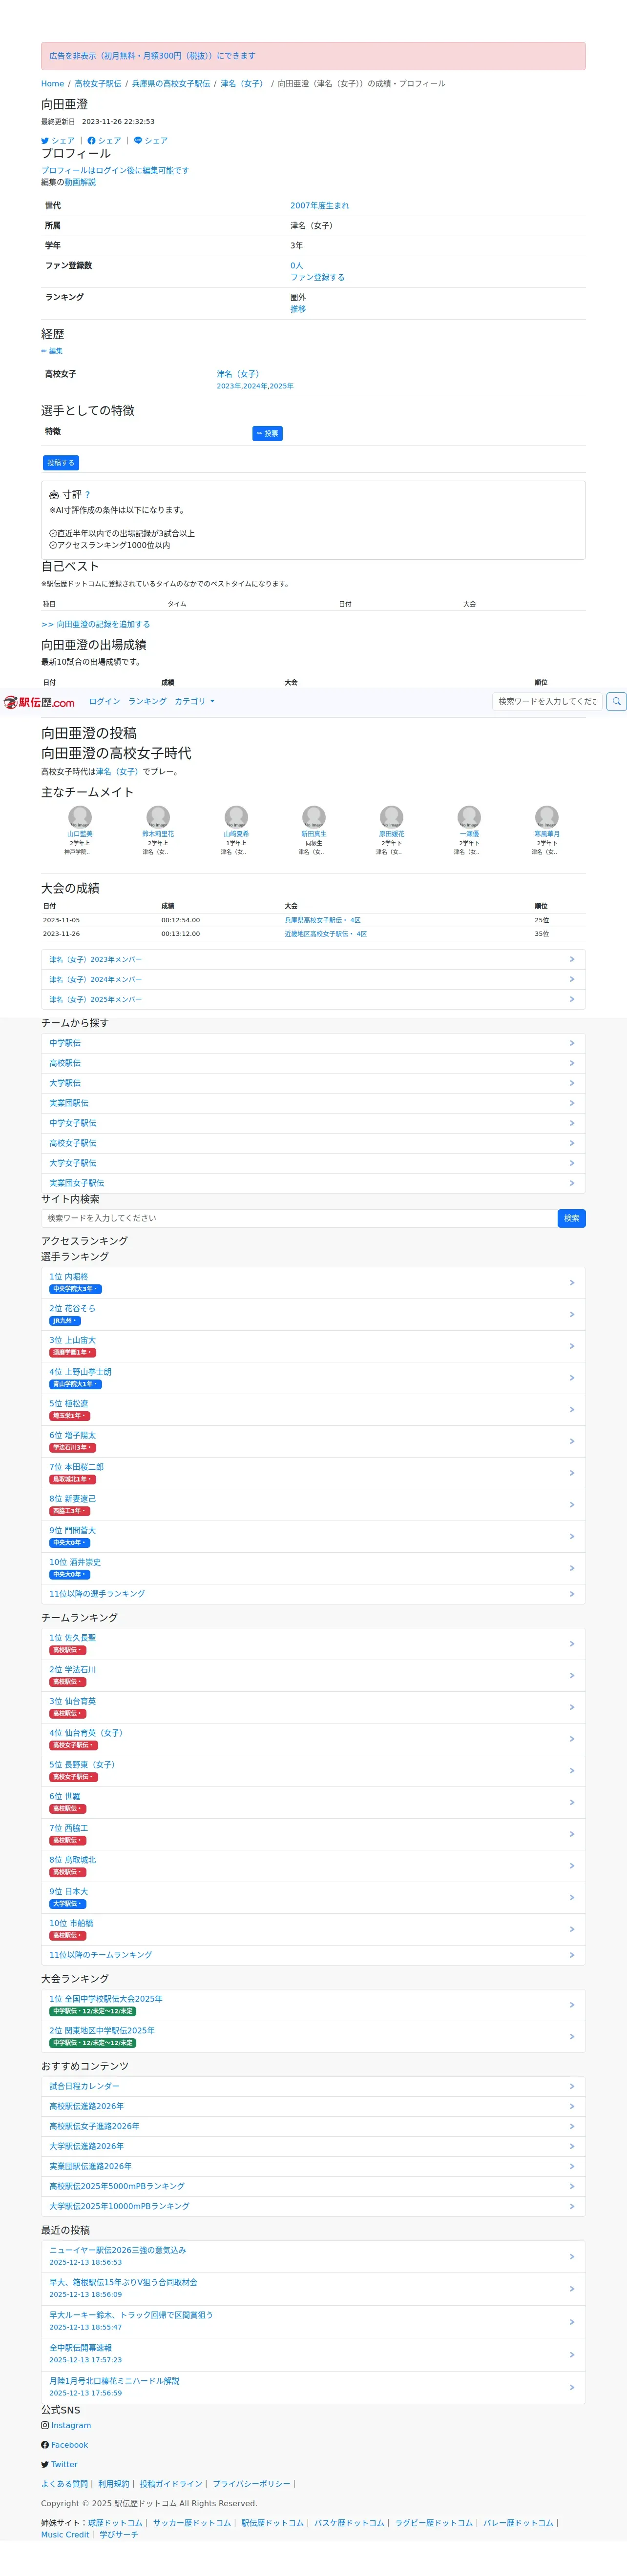Screen dimensions: 627x2576
Task: Open 津名（女子） breadcrumb link
Action: pyautogui.click(x=243, y=84)
